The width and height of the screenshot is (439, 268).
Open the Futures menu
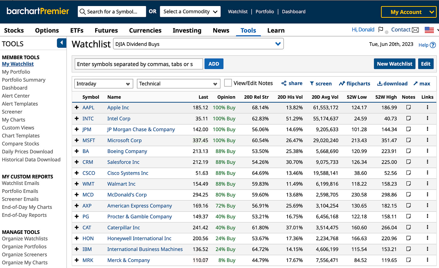(106, 30)
